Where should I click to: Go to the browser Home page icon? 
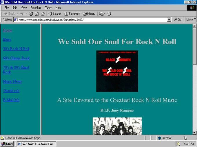pyautogui.click(x=43, y=14)
